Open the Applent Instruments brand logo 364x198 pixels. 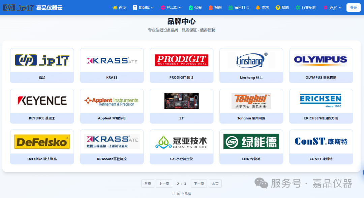[x=112, y=101]
